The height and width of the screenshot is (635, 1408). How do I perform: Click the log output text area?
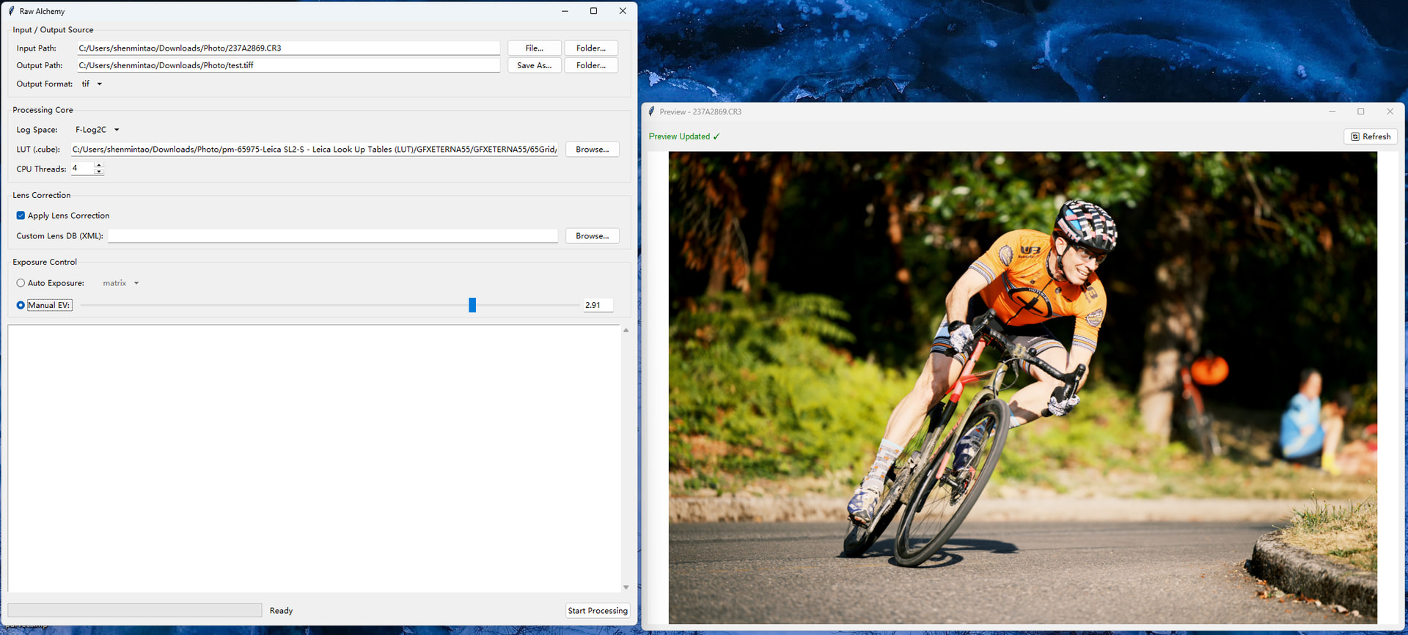[x=314, y=458]
